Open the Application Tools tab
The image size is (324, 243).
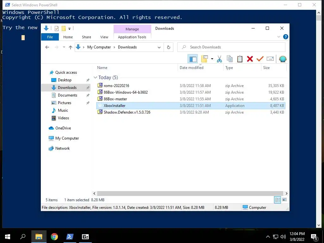(x=132, y=37)
